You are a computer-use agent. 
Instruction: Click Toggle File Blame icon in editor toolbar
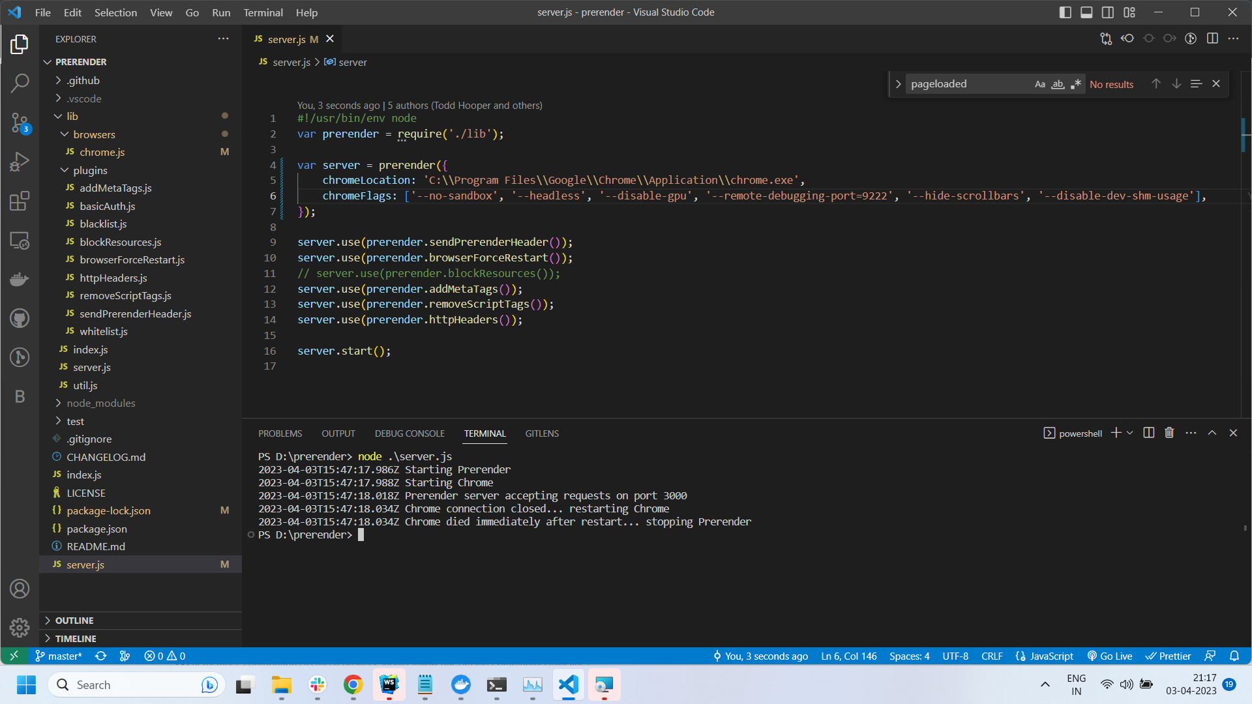click(1191, 38)
